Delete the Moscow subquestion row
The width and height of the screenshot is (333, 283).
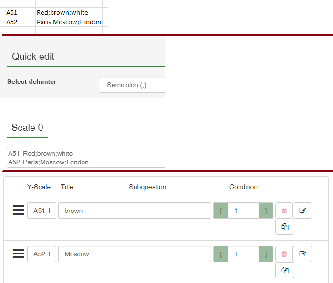point(284,254)
